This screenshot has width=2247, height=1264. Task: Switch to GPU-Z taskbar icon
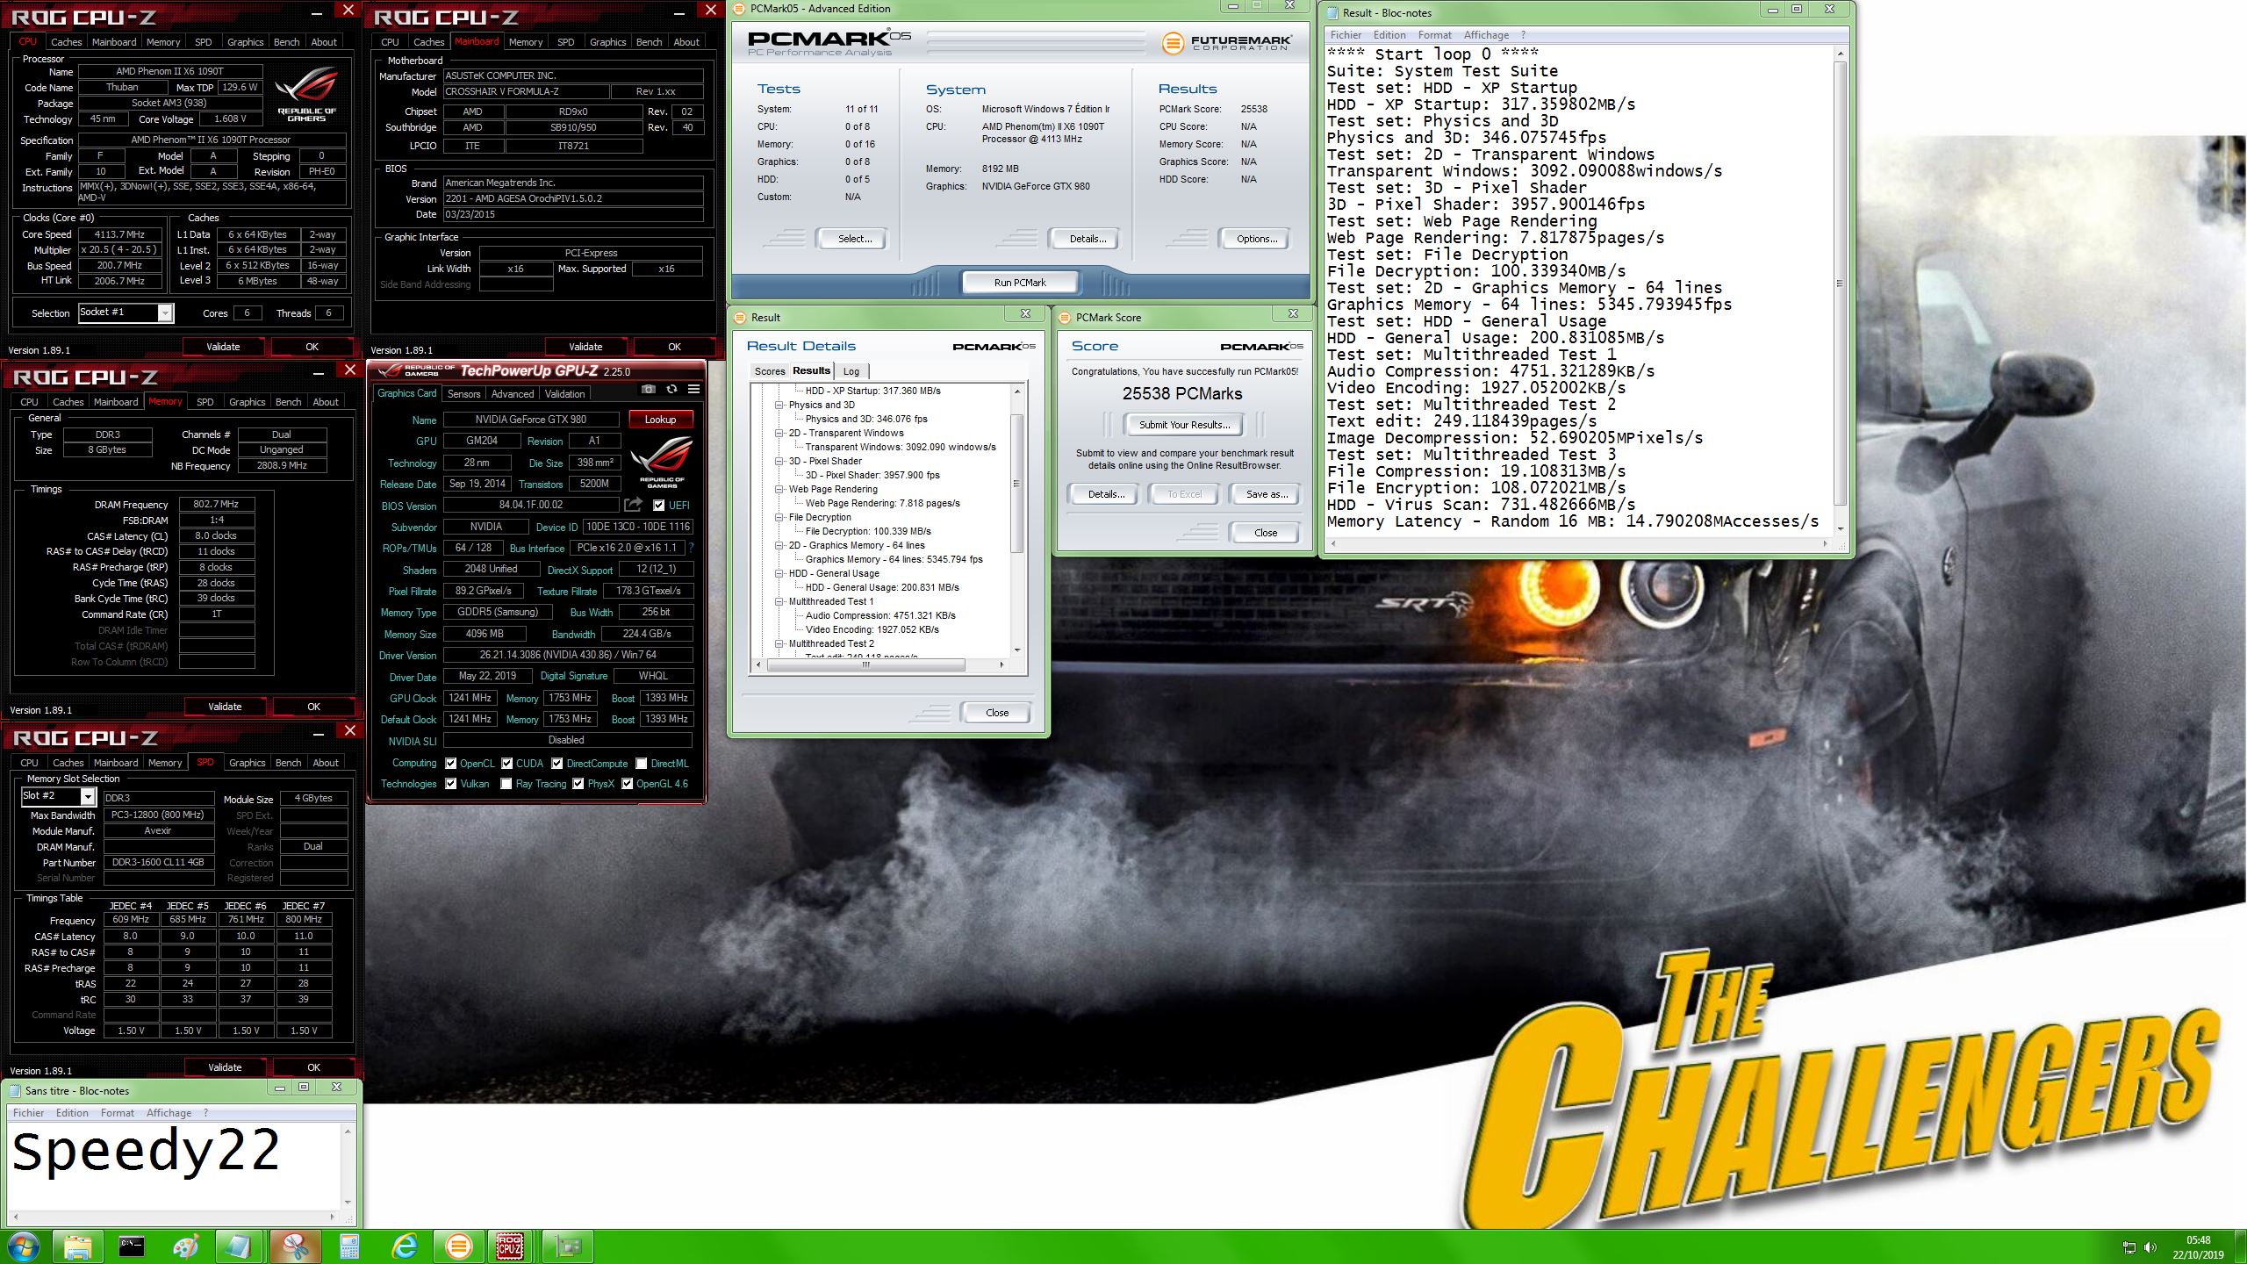(568, 1246)
